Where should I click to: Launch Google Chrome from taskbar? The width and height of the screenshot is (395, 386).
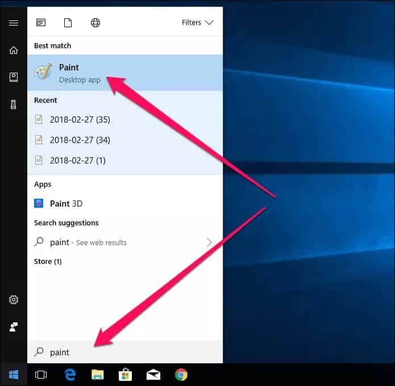(x=181, y=375)
